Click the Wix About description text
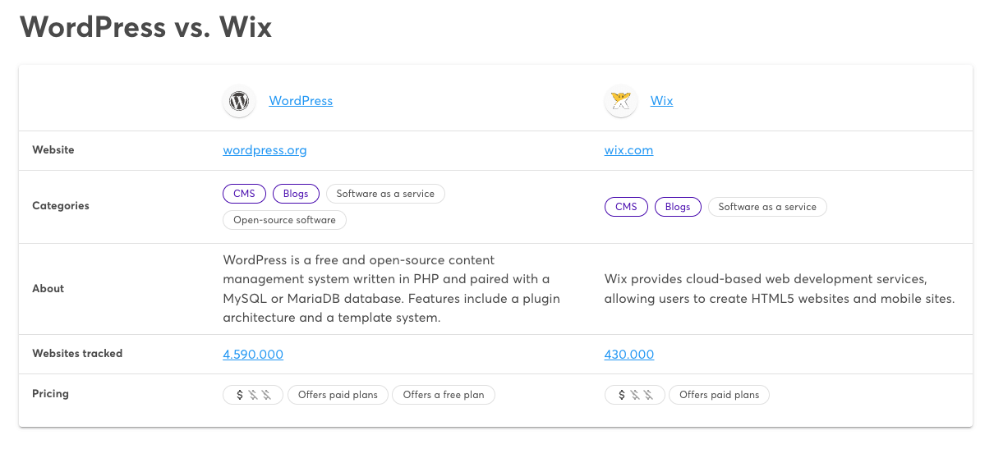994x449 pixels. (x=780, y=289)
